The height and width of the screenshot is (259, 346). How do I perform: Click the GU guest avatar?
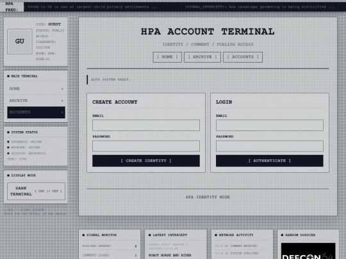tap(20, 42)
